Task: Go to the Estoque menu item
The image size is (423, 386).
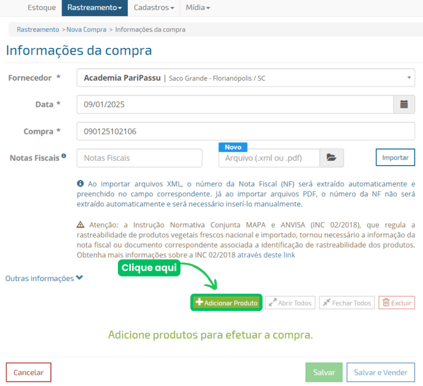Action: (41, 7)
